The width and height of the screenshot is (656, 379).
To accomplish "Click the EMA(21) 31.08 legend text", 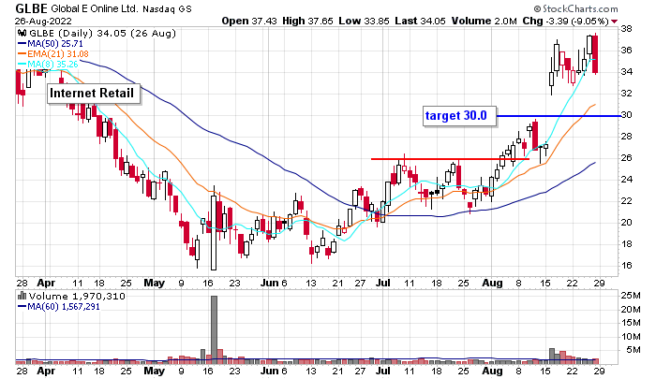I will tap(58, 54).
